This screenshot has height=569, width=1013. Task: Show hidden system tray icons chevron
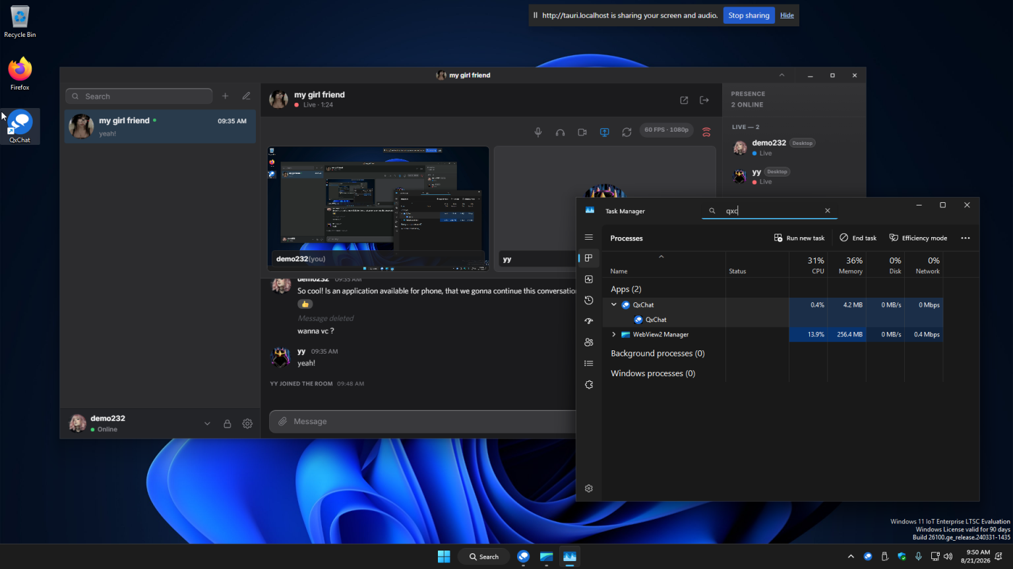851,556
